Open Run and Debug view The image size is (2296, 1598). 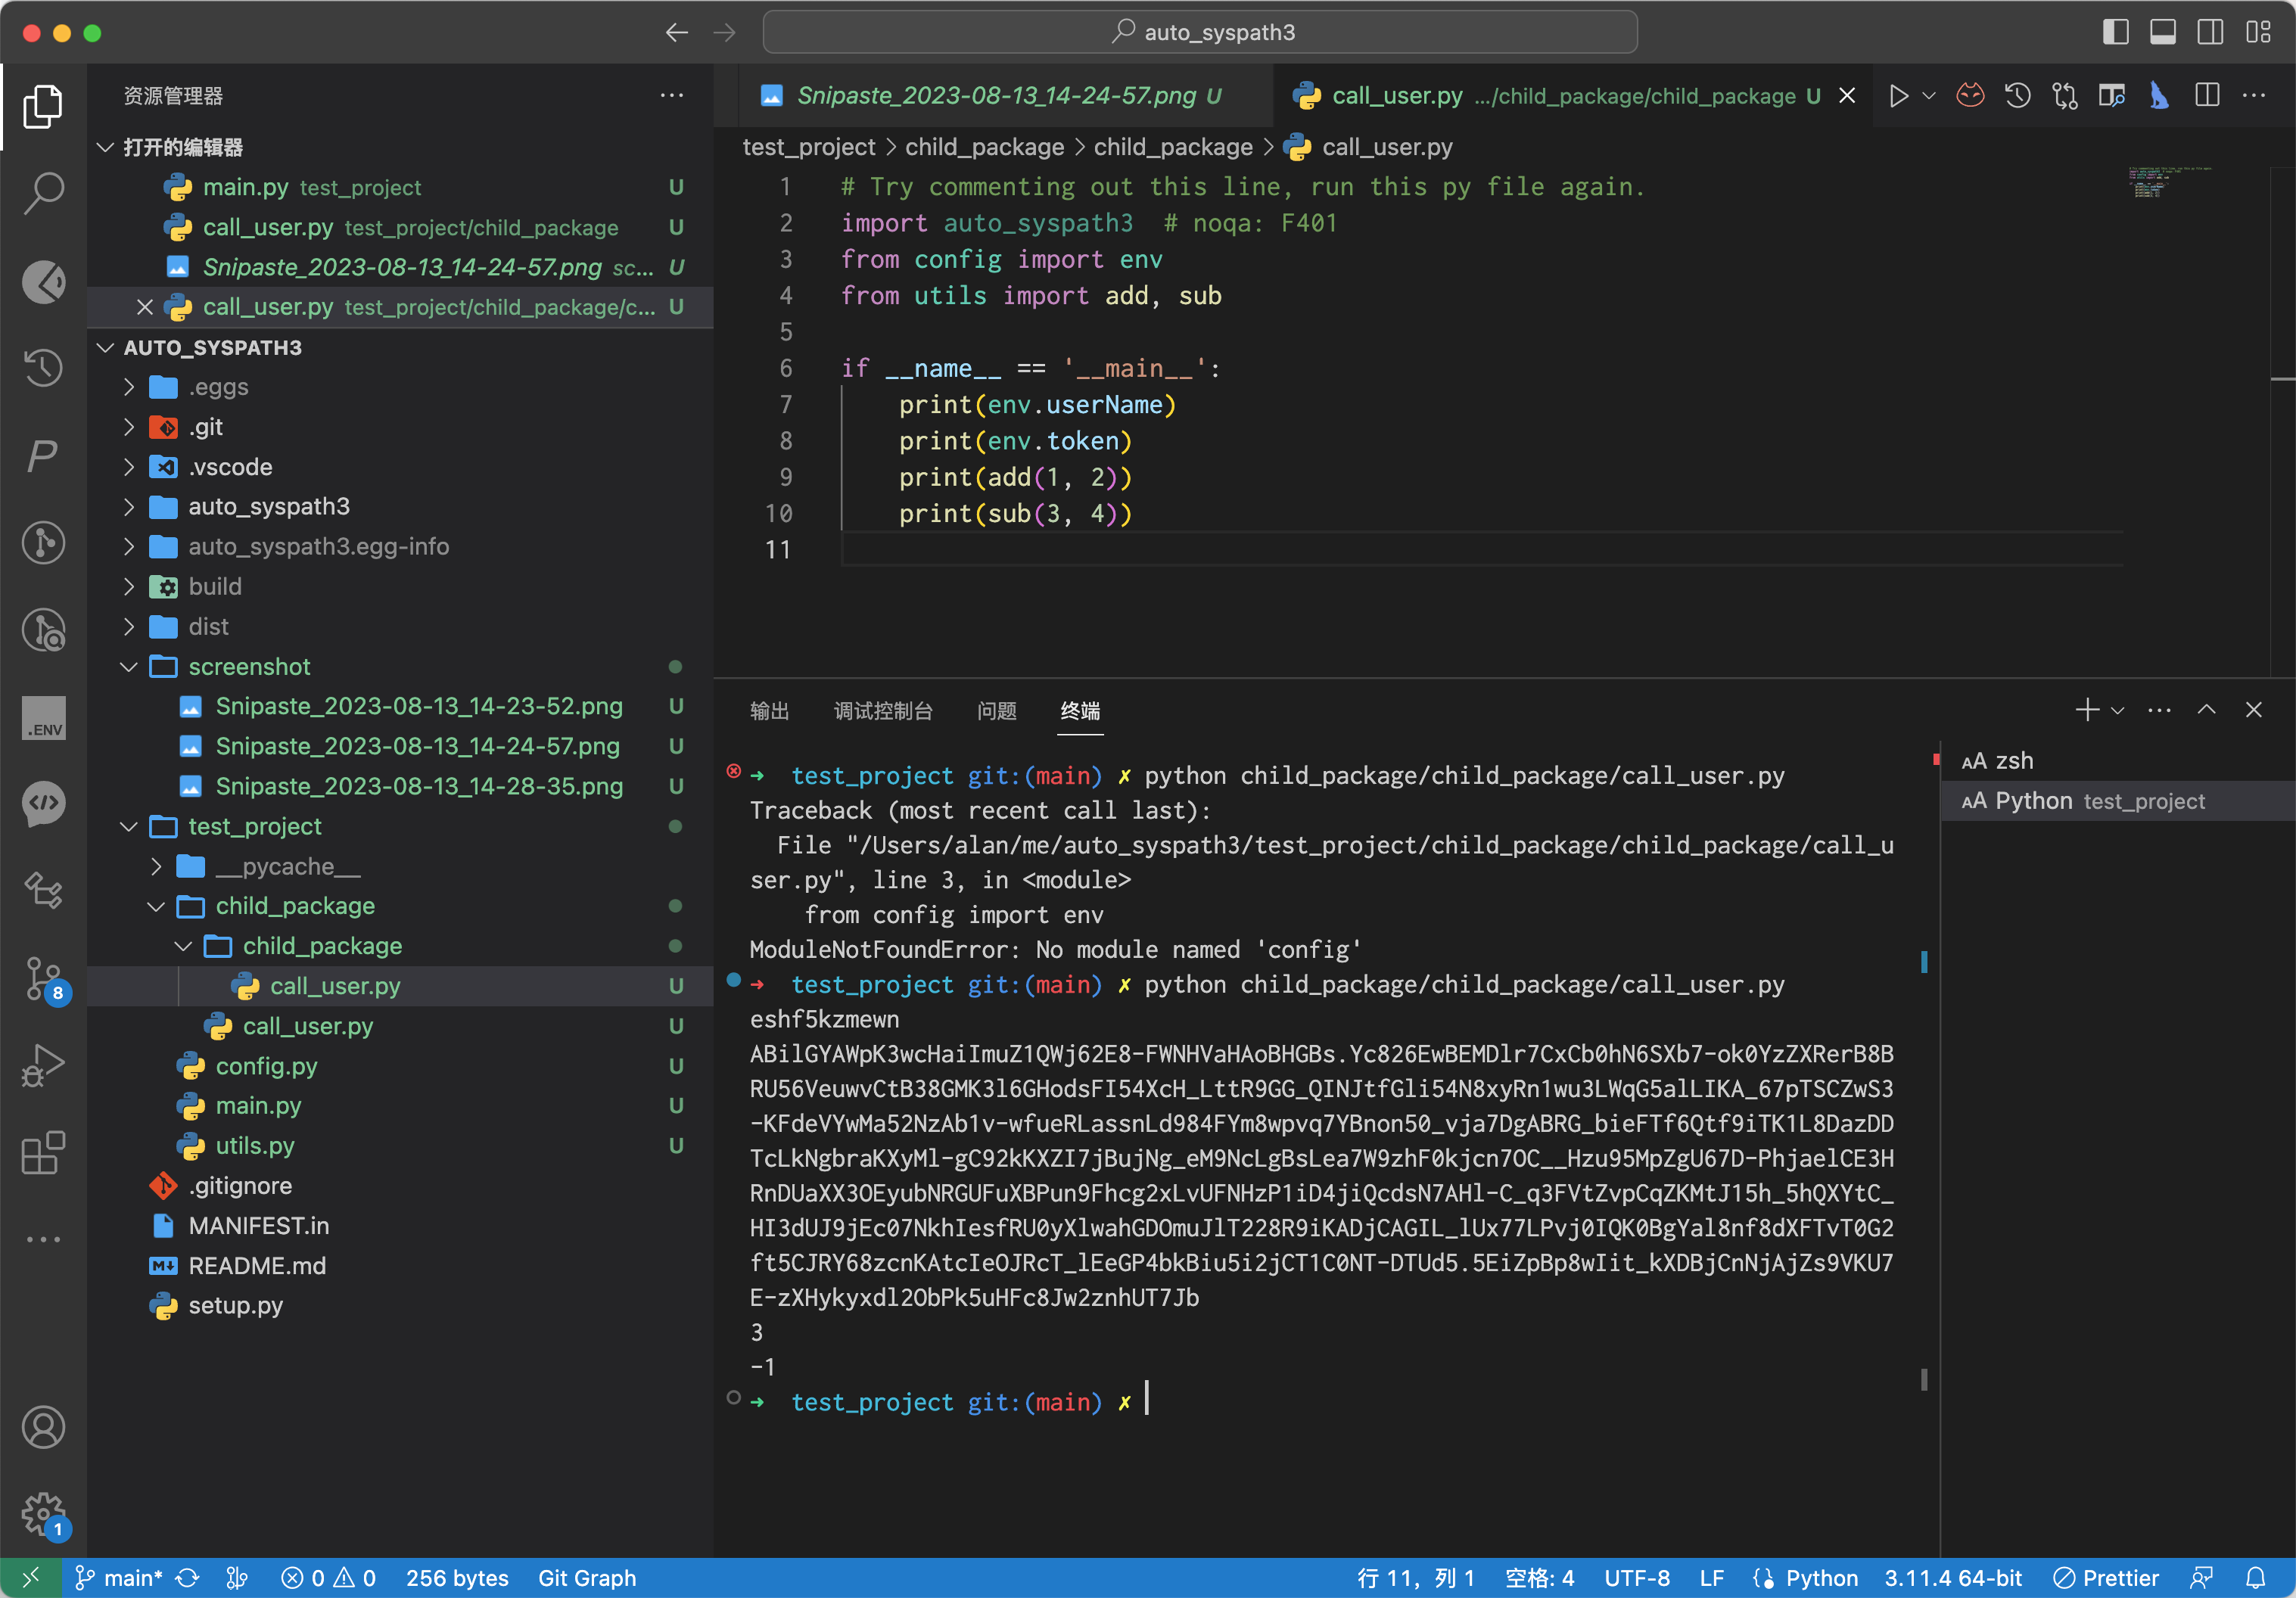tap(43, 1065)
